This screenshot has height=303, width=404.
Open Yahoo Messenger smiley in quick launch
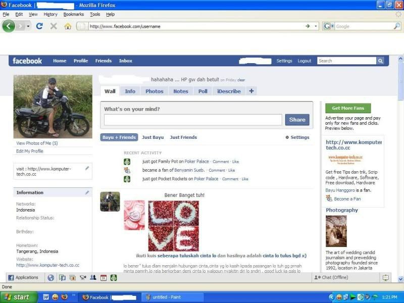pyautogui.click(x=55, y=297)
